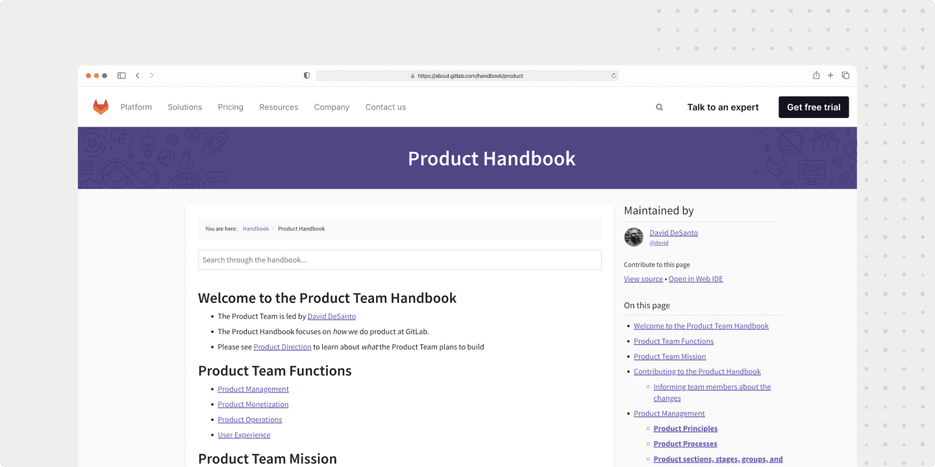The image size is (935, 467).
Task: Click the View source link
Action: [643, 279]
